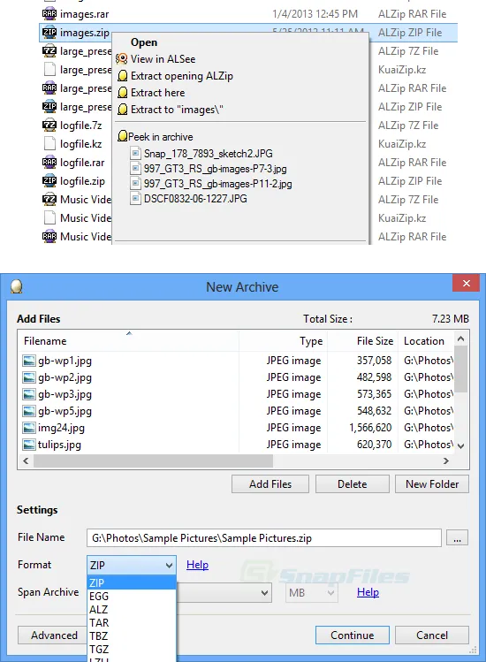This screenshot has height=662, width=486.
Task: Click image icon beside 997_GT3_RS_gb-images-P7-3.jpg
Action: click(x=135, y=169)
